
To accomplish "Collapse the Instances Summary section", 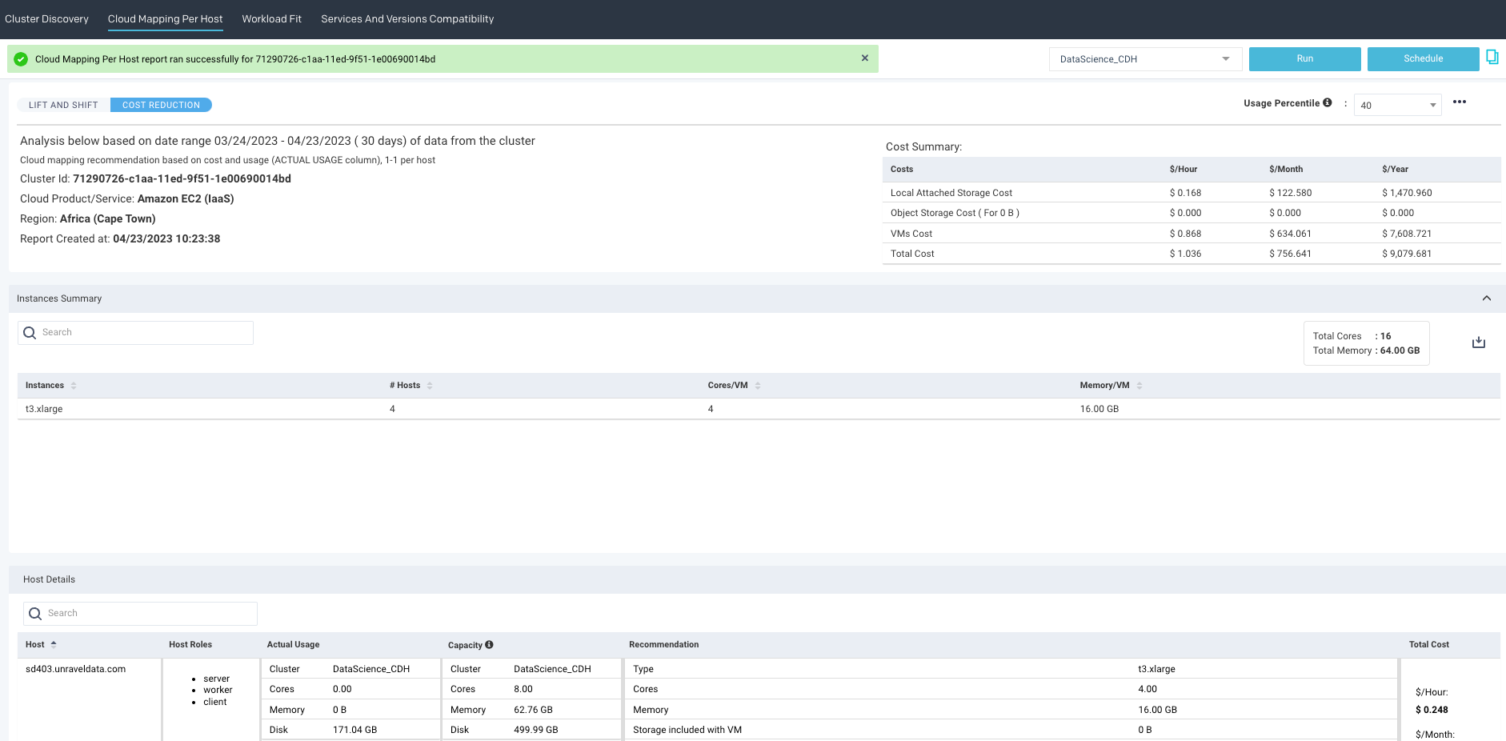I will (1487, 298).
